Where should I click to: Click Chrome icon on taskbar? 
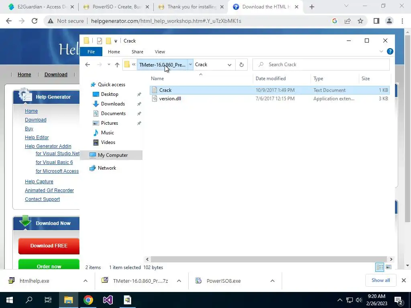pyautogui.click(x=88, y=300)
